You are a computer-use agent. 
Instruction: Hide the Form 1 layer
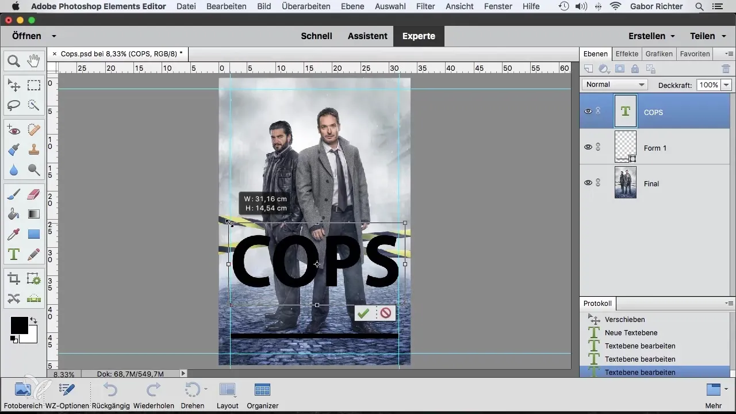pyautogui.click(x=588, y=147)
